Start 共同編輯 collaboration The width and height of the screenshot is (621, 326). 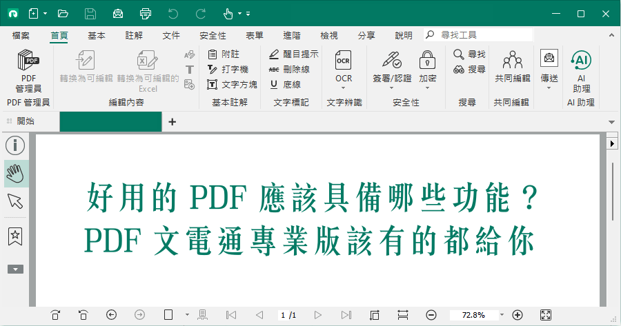point(513,66)
